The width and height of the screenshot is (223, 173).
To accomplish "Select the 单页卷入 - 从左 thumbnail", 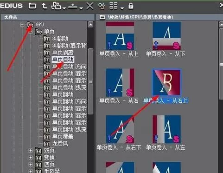I will coord(166,129).
